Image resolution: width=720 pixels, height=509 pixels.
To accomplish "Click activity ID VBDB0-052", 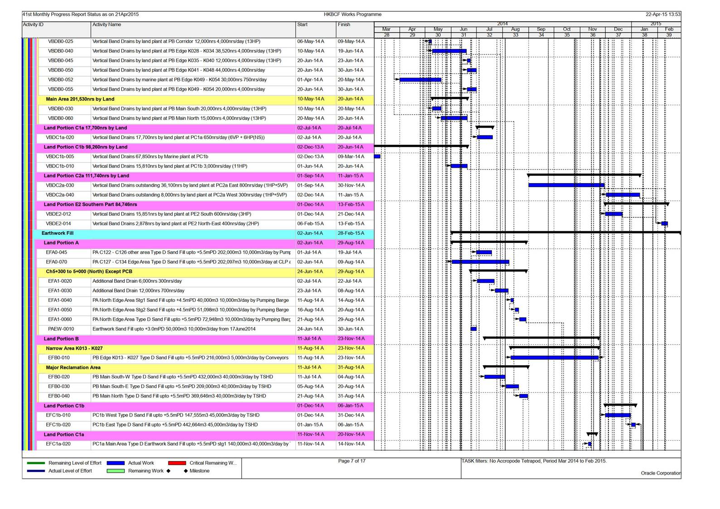I will point(60,80).
